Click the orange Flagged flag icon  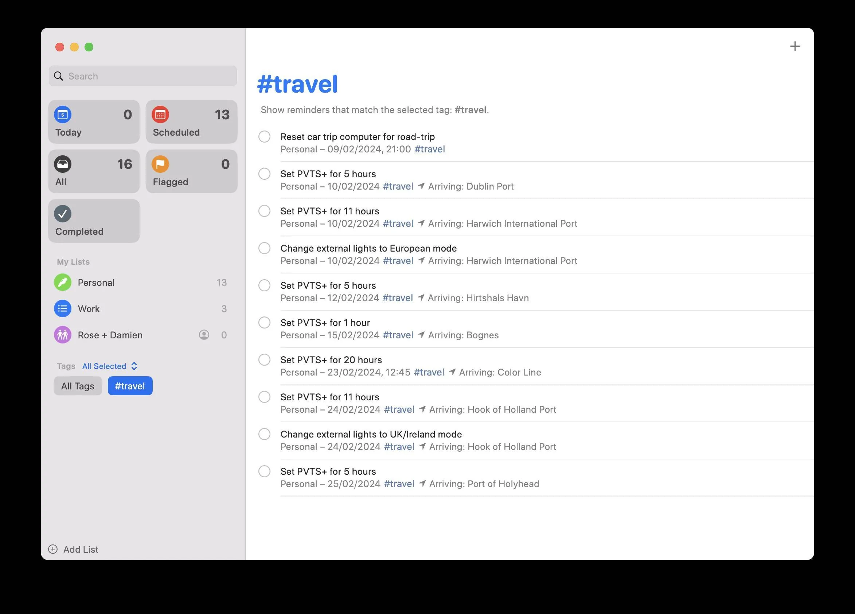pyautogui.click(x=160, y=164)
